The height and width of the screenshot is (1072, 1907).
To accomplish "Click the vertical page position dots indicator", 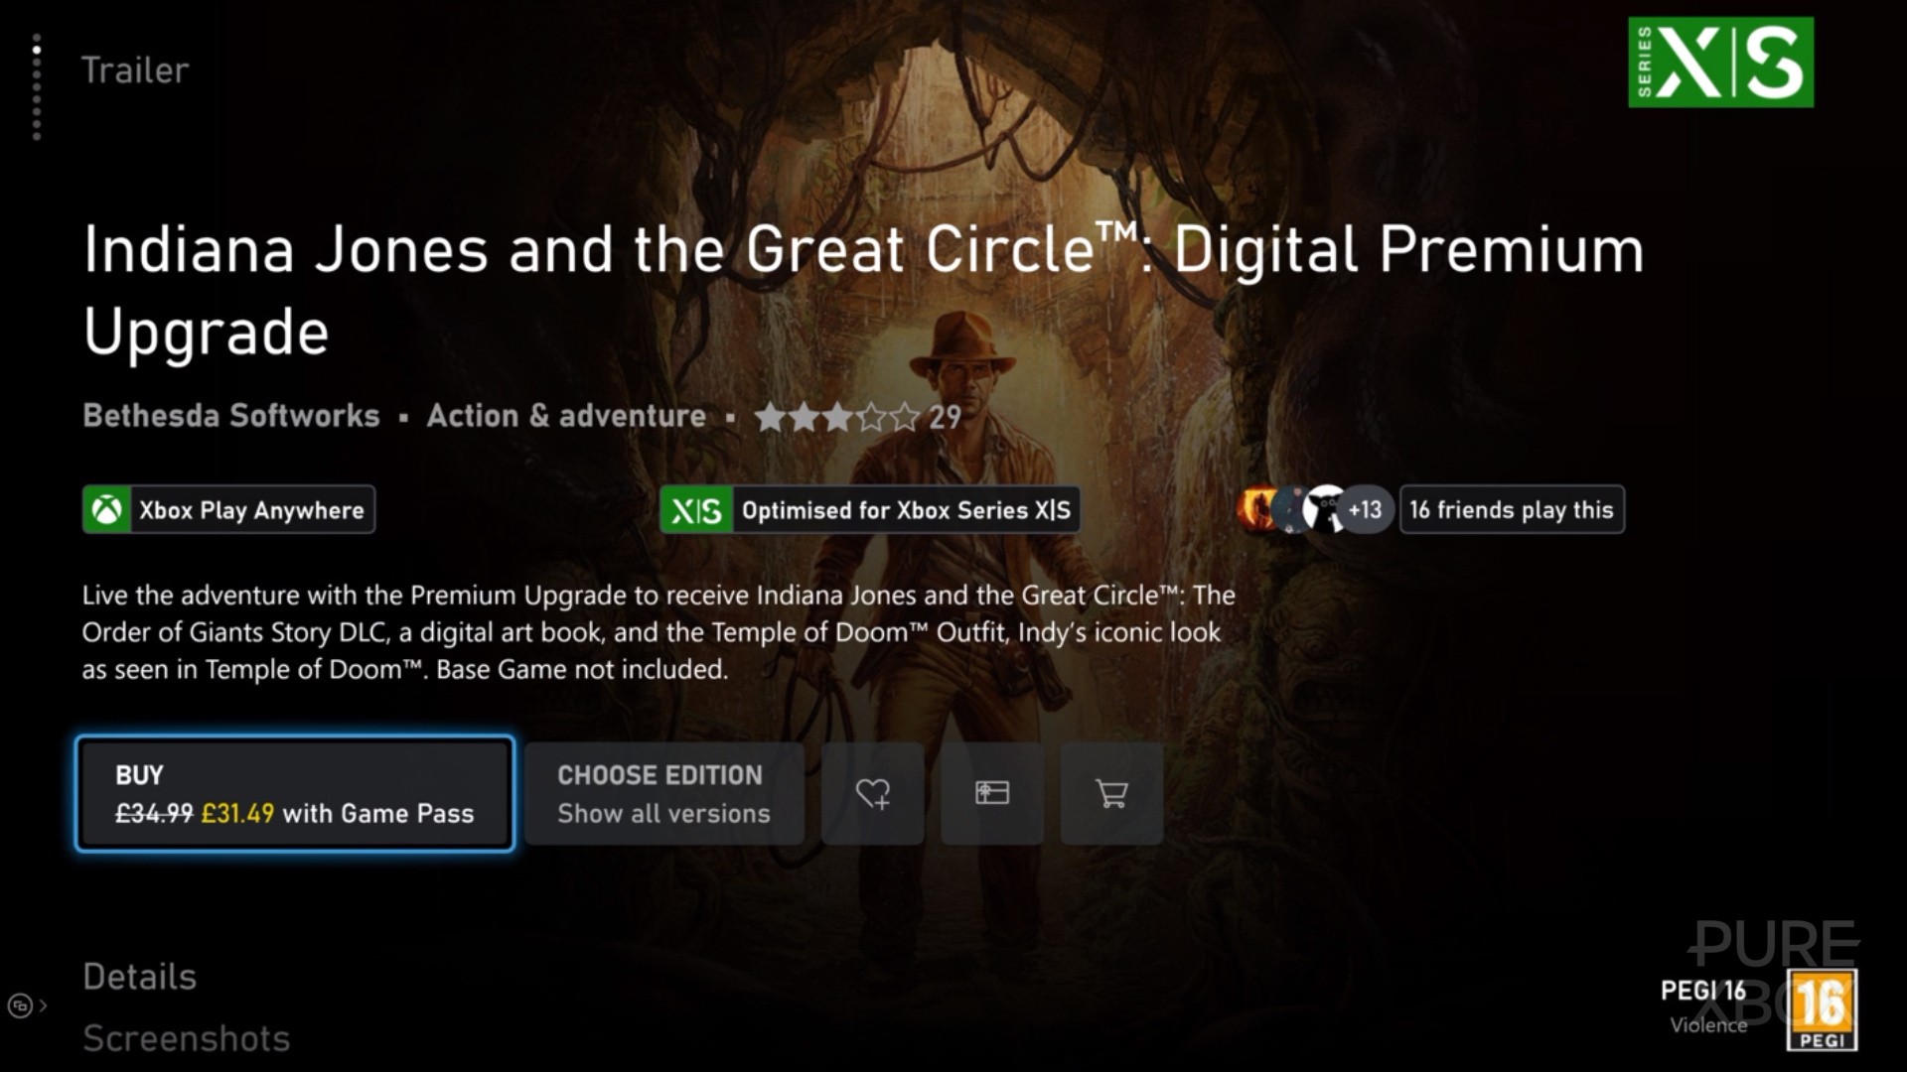I will 37,87.
